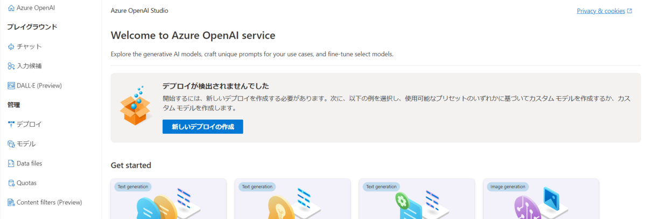Screen dimensions: 646x219
Task: Open Text generation card with lightbulb
Action: [x=293, y=199]
